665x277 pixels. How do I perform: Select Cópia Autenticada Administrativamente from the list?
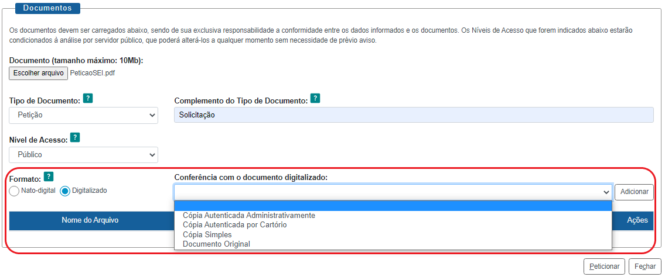249,215
